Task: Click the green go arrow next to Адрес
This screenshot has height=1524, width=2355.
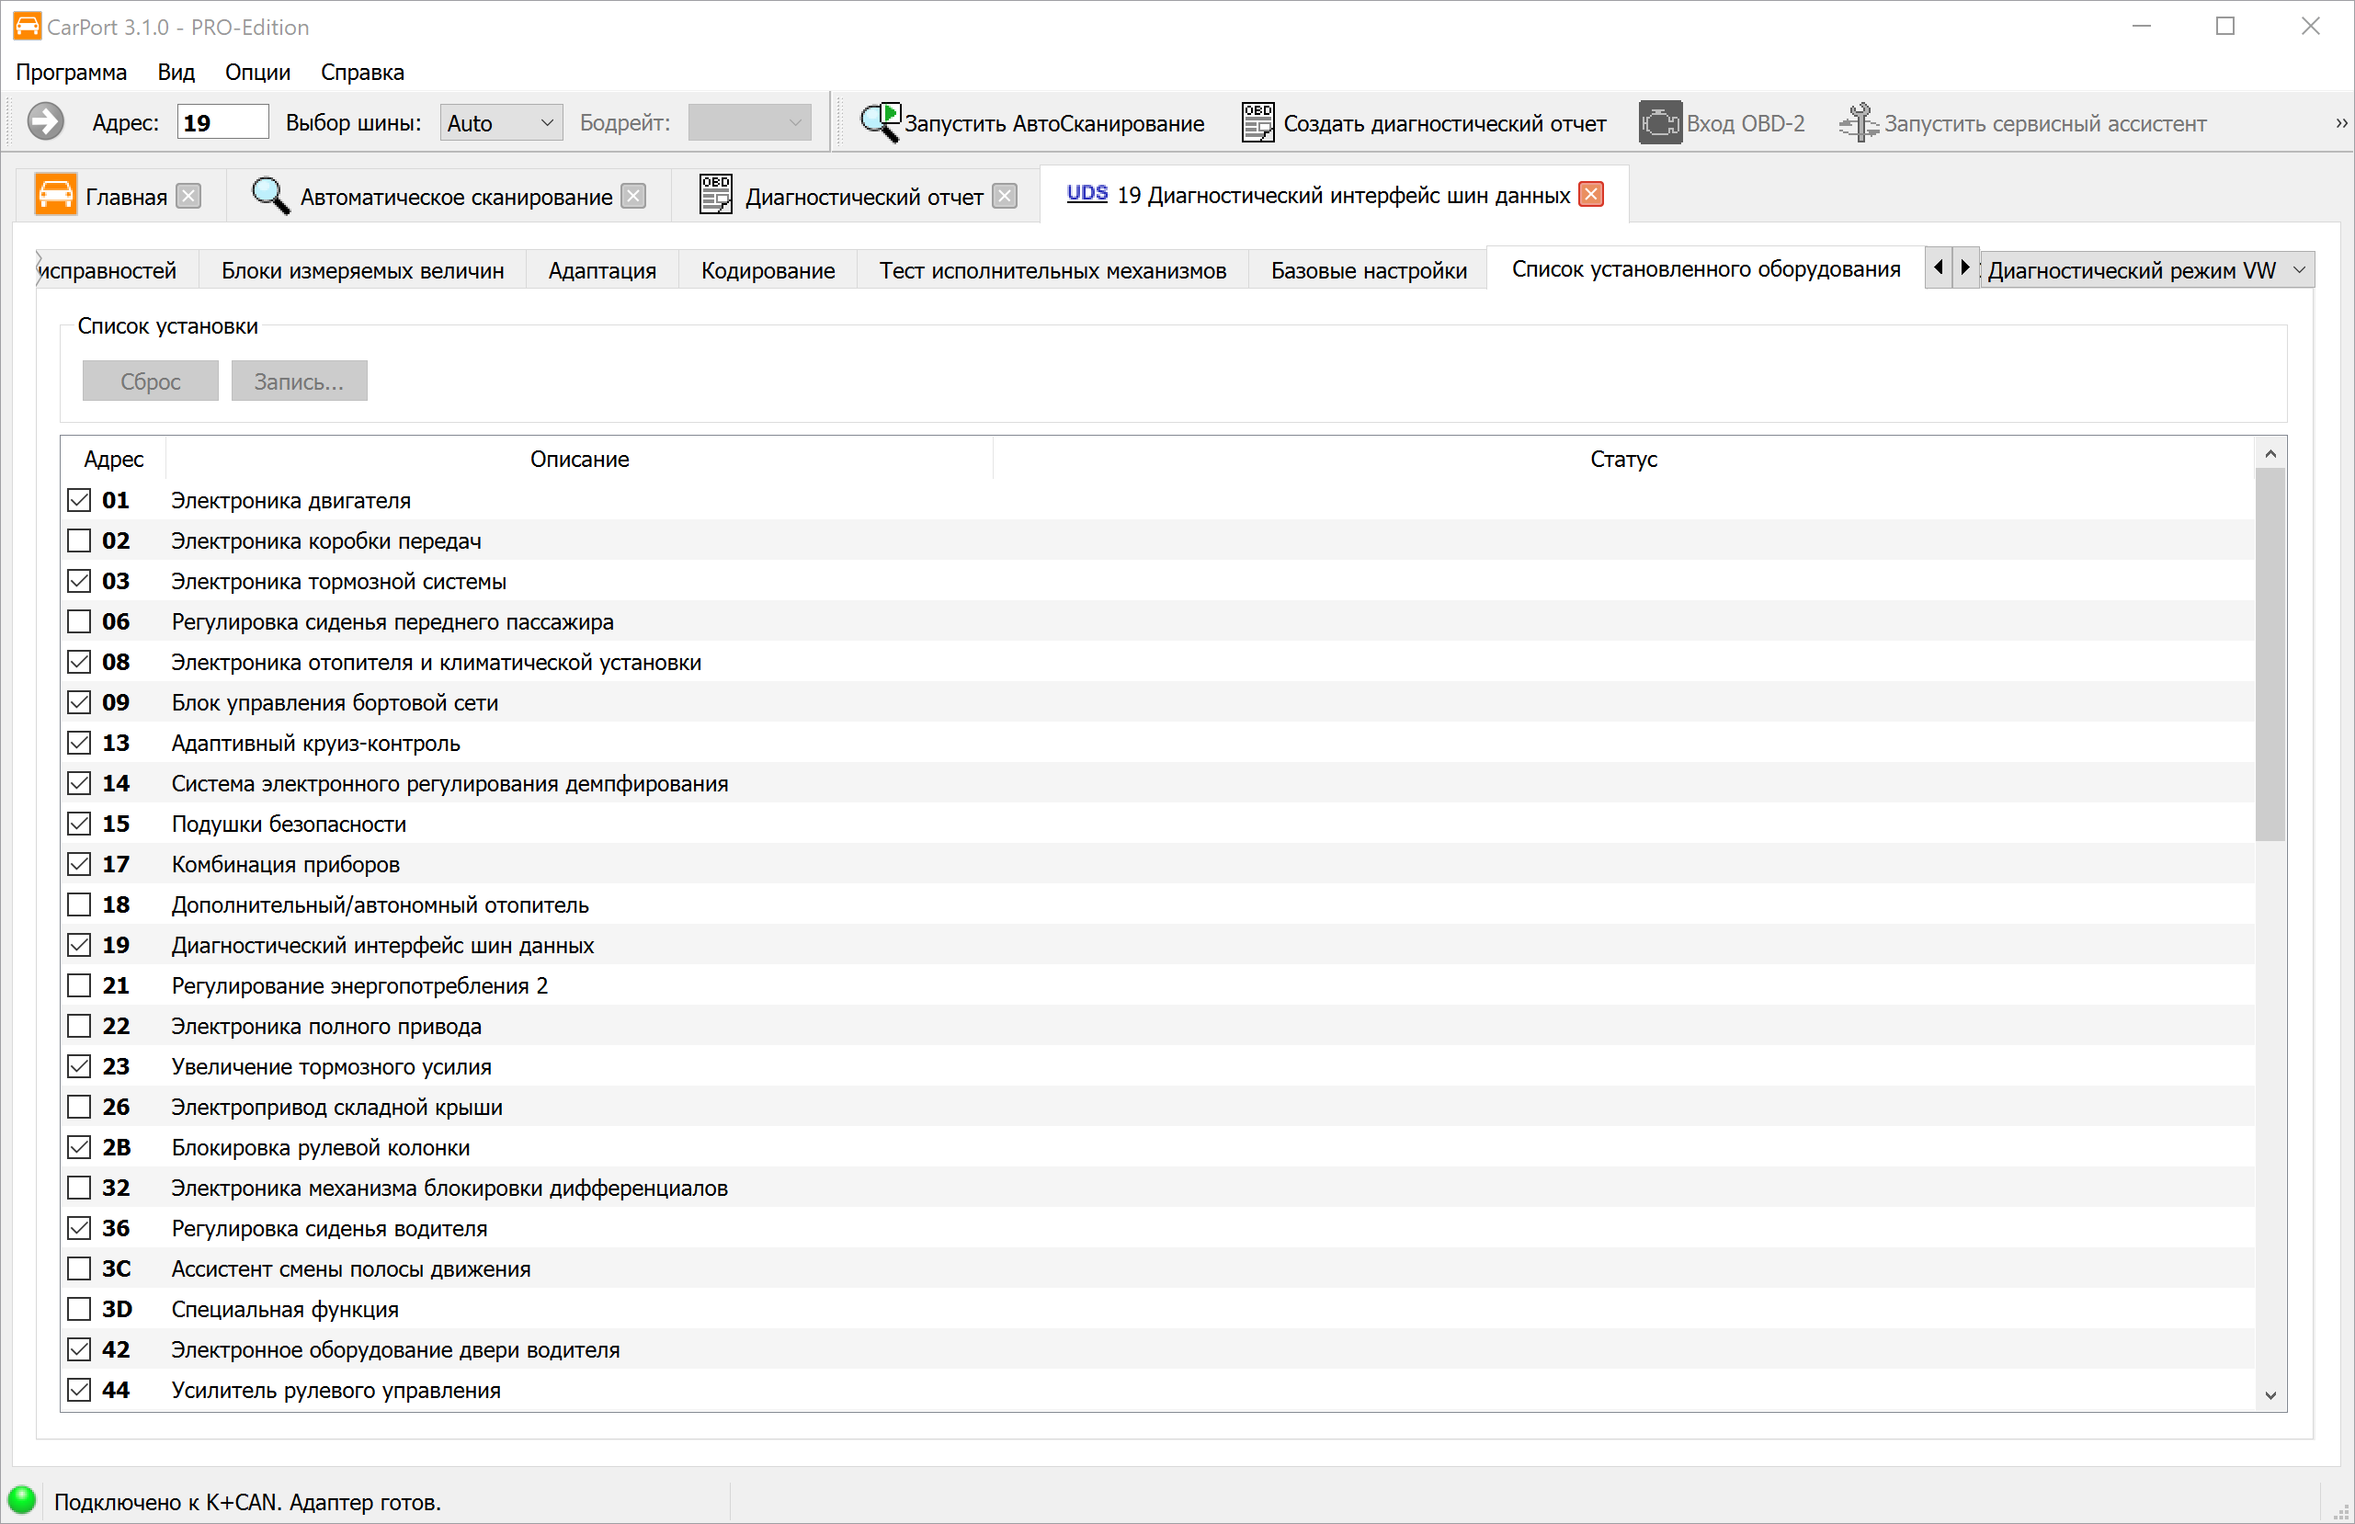Action: [44, 123]
